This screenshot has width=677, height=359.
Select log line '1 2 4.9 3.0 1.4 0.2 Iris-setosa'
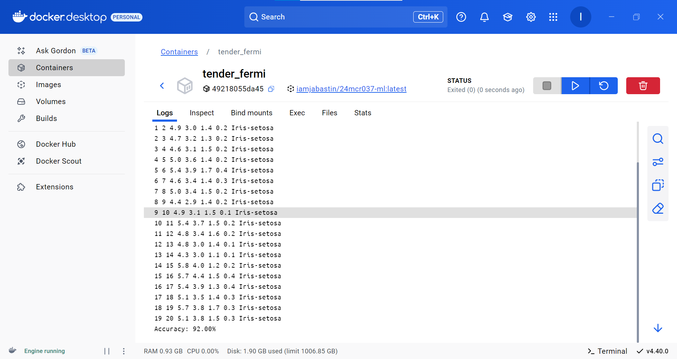(390, 128)
